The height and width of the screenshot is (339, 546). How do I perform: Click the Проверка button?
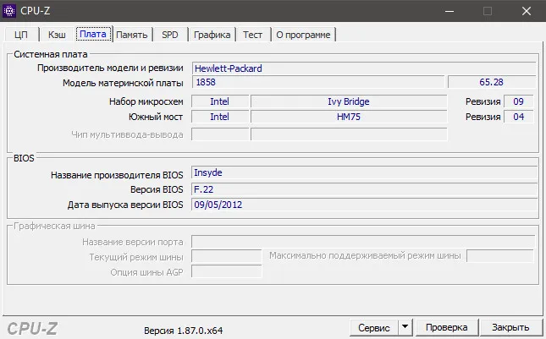tap(447, 327)
